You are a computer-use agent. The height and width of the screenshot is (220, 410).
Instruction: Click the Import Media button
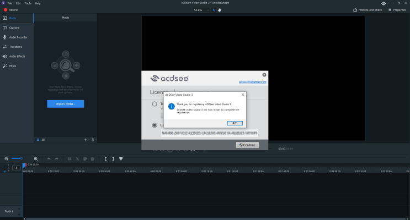point(65,104)
